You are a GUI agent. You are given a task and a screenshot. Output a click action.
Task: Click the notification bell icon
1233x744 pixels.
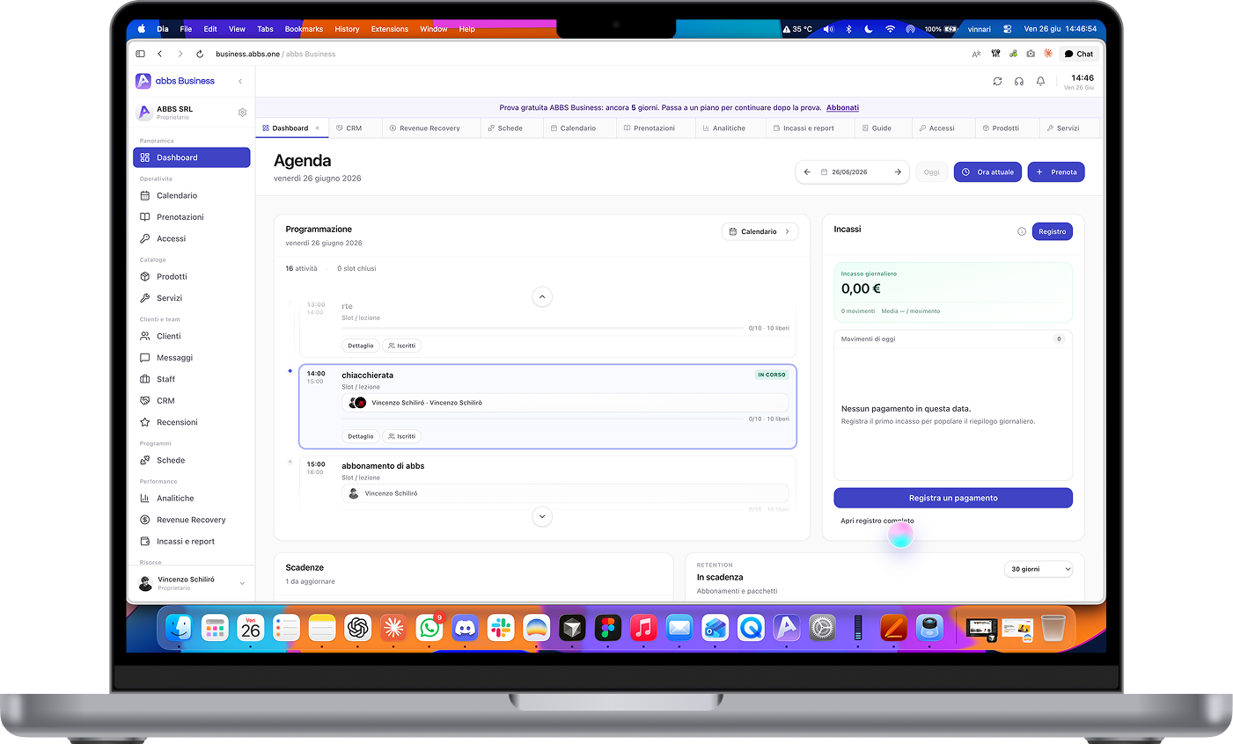1040,81
